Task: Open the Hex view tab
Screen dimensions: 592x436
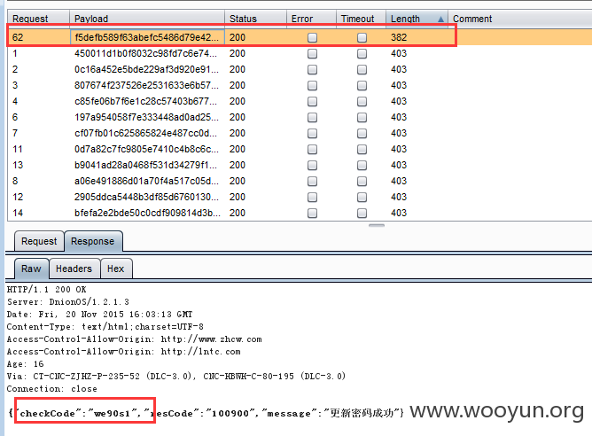Action: click(116, 269)
